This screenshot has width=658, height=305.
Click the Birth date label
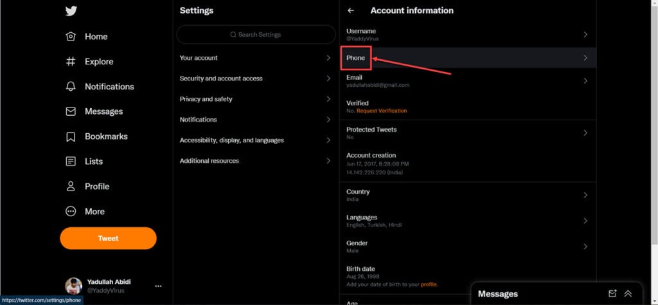(x=360, y=269)
